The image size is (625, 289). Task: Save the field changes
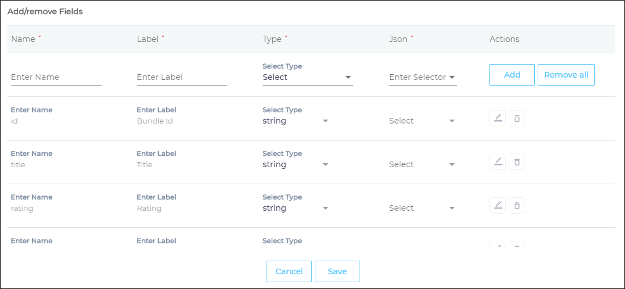click(x=337, y=271)
